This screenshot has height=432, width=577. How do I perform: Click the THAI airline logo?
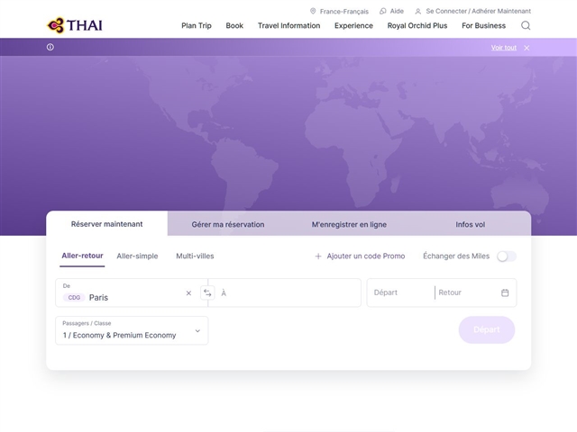point(75,25)
